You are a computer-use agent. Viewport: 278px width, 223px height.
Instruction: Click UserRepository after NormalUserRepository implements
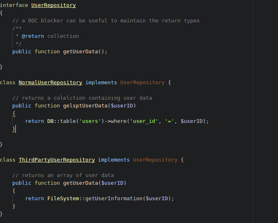tap(142, 83)
